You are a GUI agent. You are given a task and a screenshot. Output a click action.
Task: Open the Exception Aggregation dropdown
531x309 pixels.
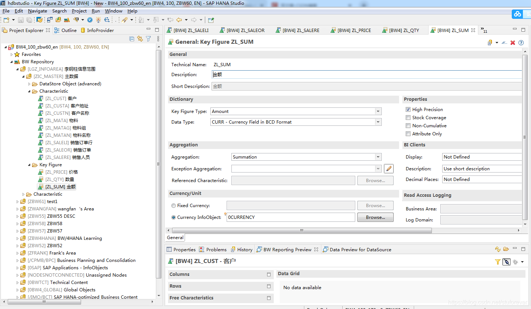point(378,169)
